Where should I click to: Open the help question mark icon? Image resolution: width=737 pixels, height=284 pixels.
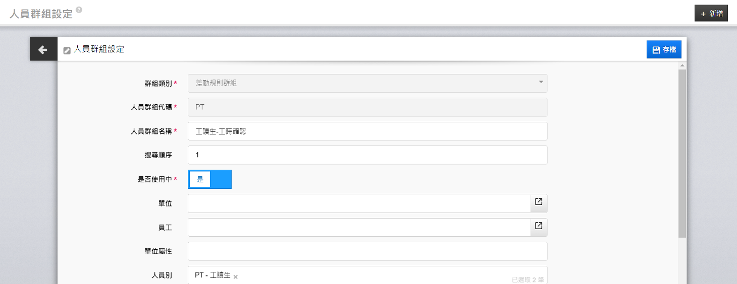(x=79, y=10)
